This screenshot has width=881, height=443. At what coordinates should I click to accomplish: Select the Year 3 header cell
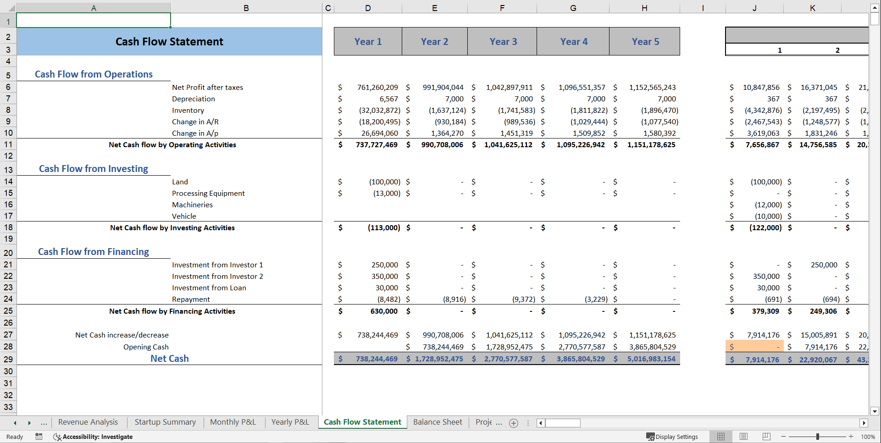(x=503, y=41)
